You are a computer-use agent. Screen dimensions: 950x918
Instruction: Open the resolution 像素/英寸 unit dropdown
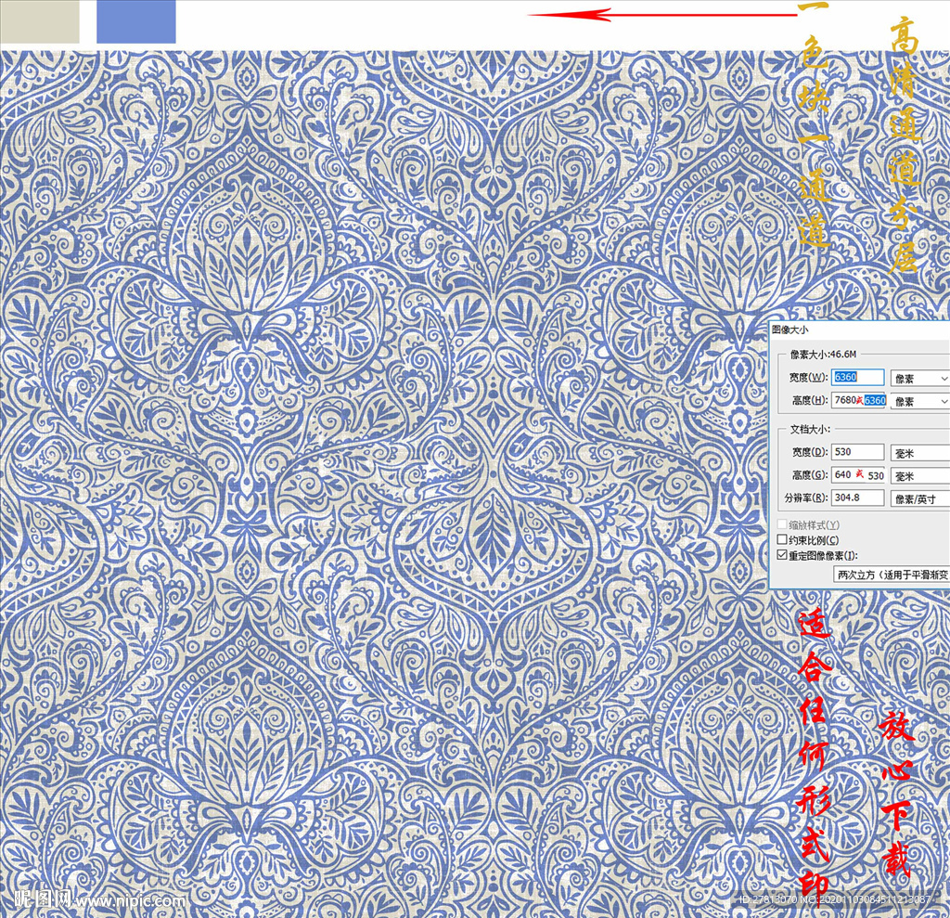tap(919, 499)
